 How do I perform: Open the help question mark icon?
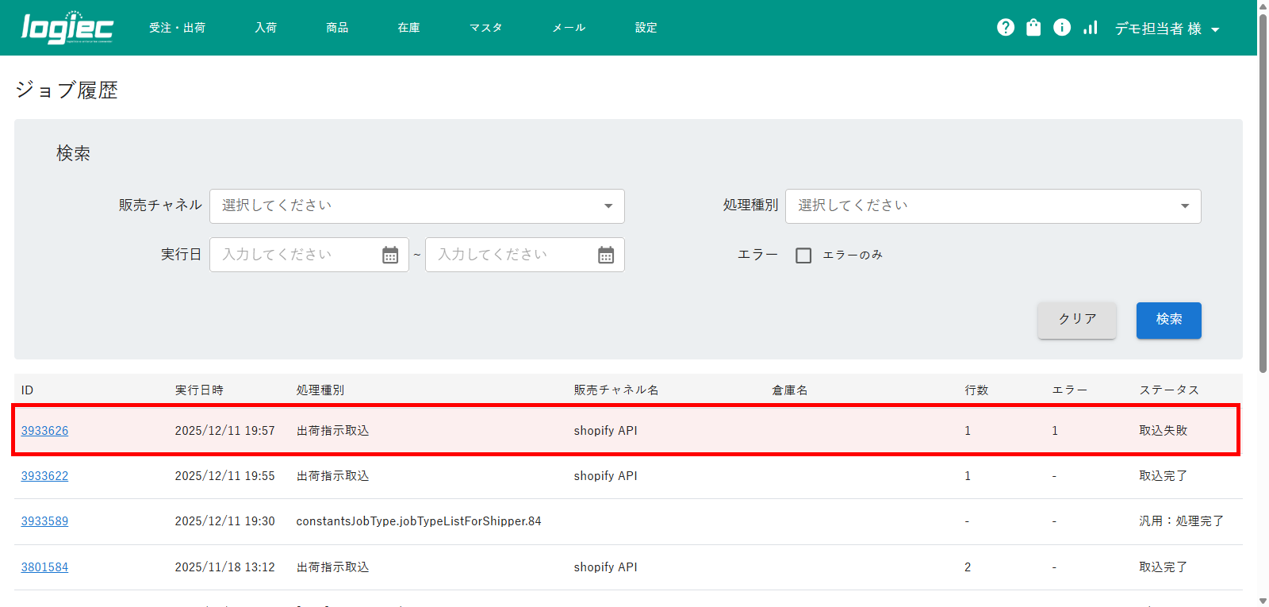tap(1006, 28)
